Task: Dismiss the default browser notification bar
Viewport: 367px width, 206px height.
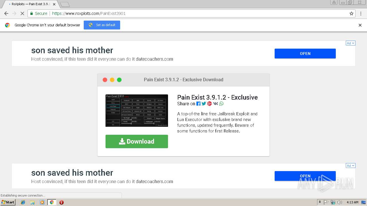Action: (360, 25)
